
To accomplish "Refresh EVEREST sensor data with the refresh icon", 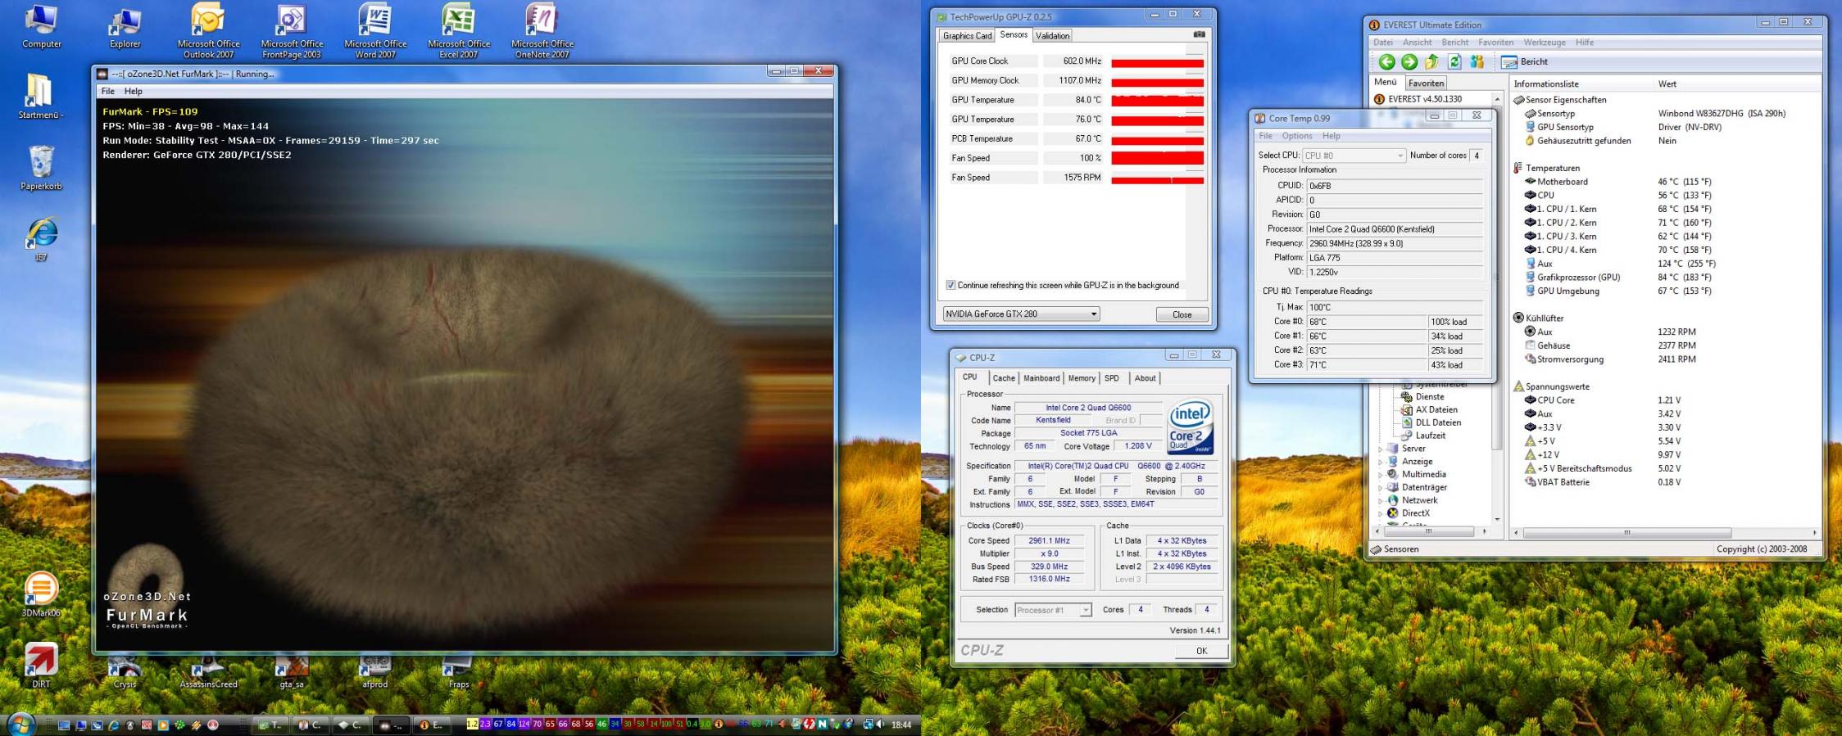I will point(1454,61).
